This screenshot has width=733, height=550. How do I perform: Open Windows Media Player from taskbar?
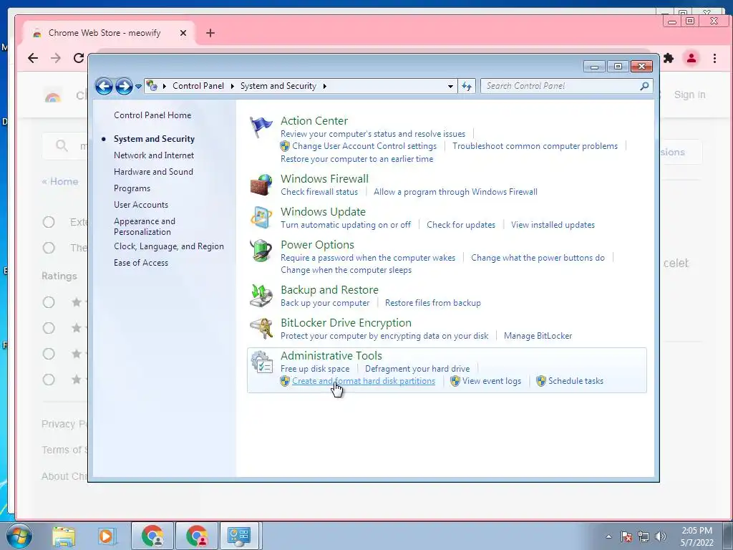tap(107, 536)
